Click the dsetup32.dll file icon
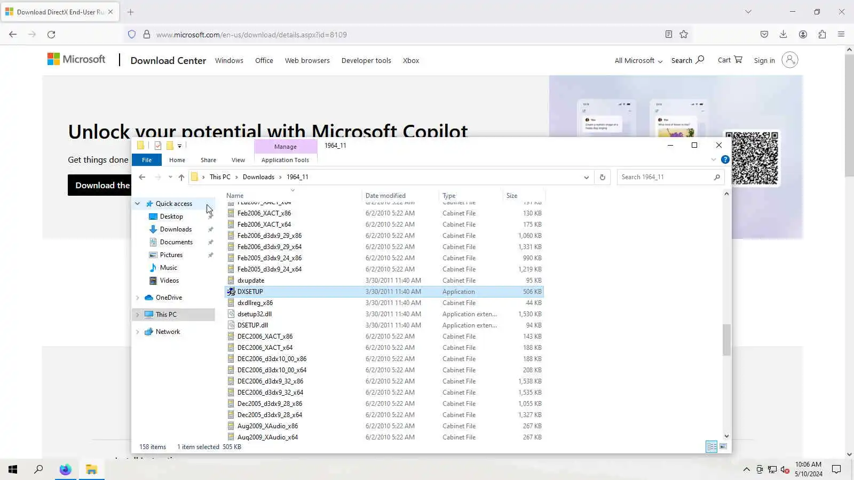The height and width of the screenshot is (480, 854). [231, 314]
